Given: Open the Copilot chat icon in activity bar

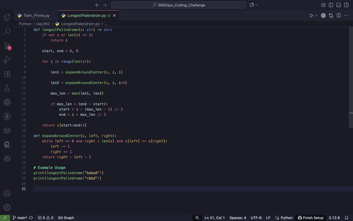Looking at the screenshot, I should pyautogui.click(x=7, y=159).
